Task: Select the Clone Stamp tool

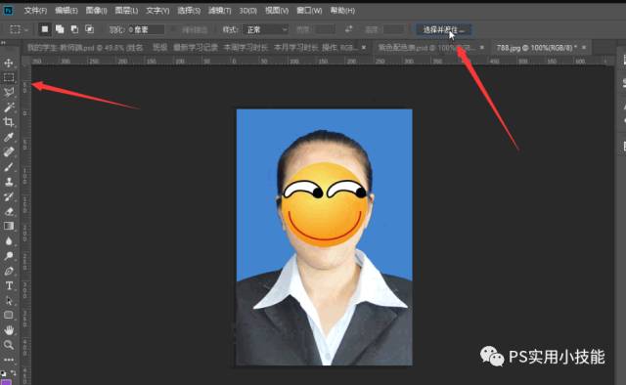Action: tap(9, 182)
